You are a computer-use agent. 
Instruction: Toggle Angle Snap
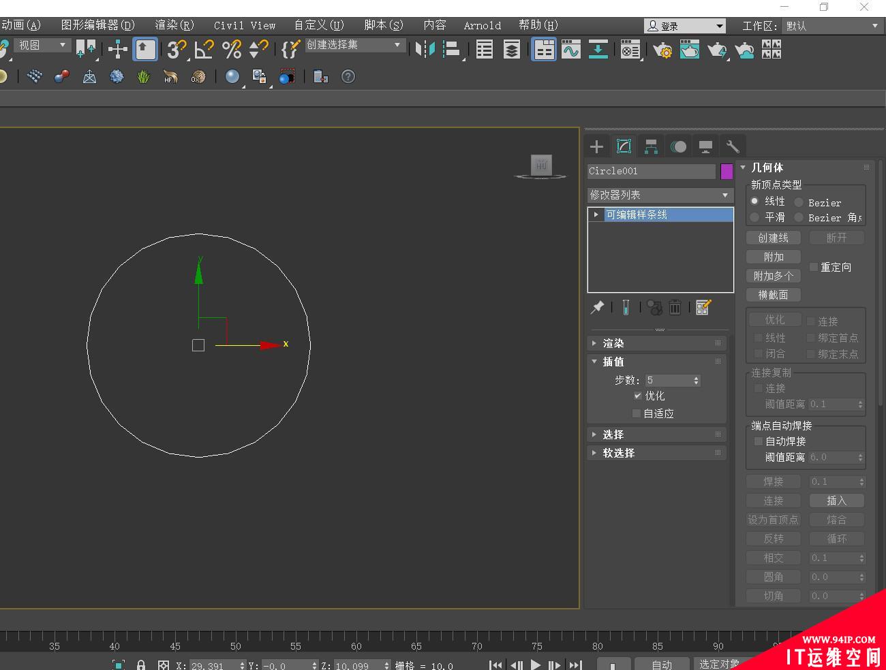pyautogui.click(x=204, y=49)
